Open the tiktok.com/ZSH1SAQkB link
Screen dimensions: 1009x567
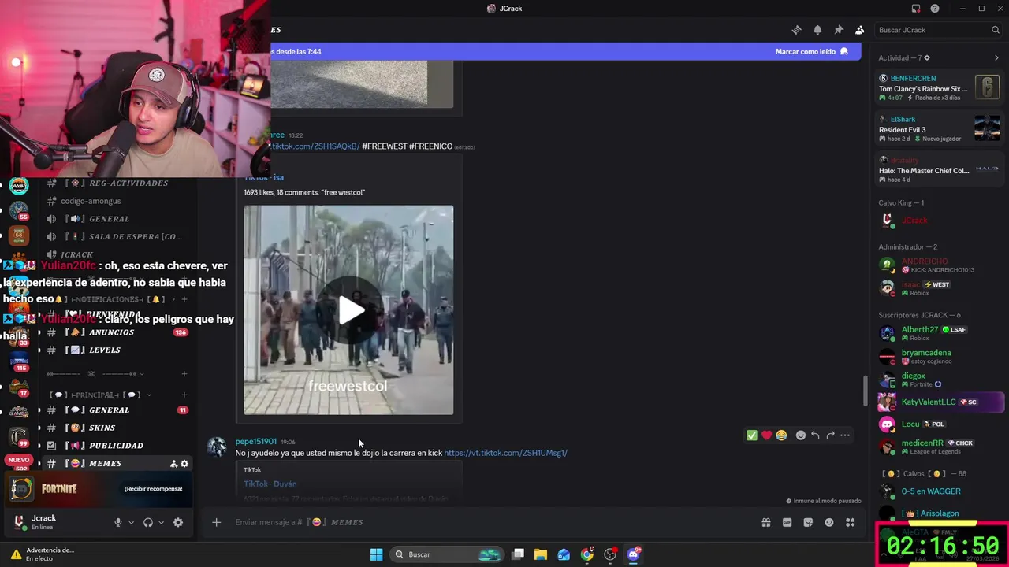coord(315,146)
